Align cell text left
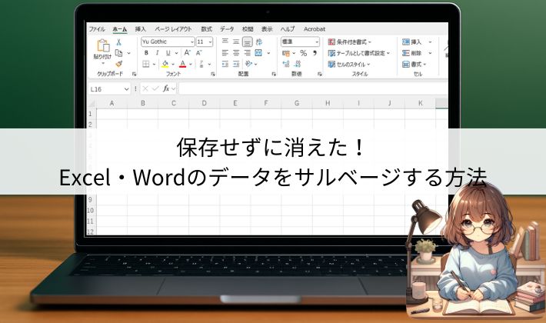 (225, 53)
